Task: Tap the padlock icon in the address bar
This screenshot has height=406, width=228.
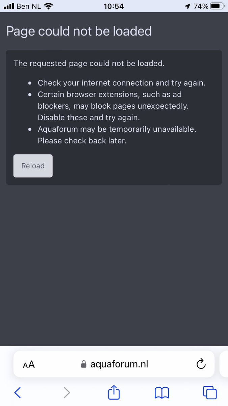Action: [83, 364]
